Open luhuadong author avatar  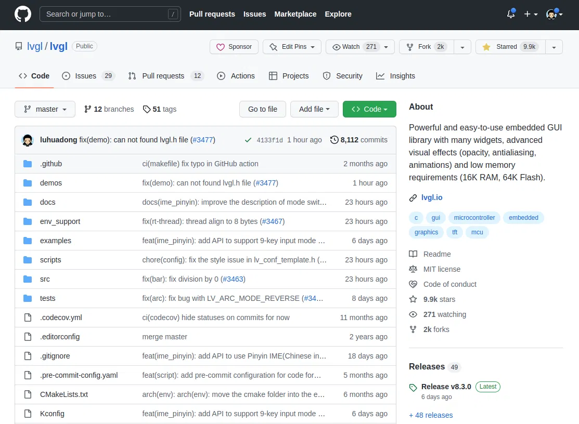28,140
